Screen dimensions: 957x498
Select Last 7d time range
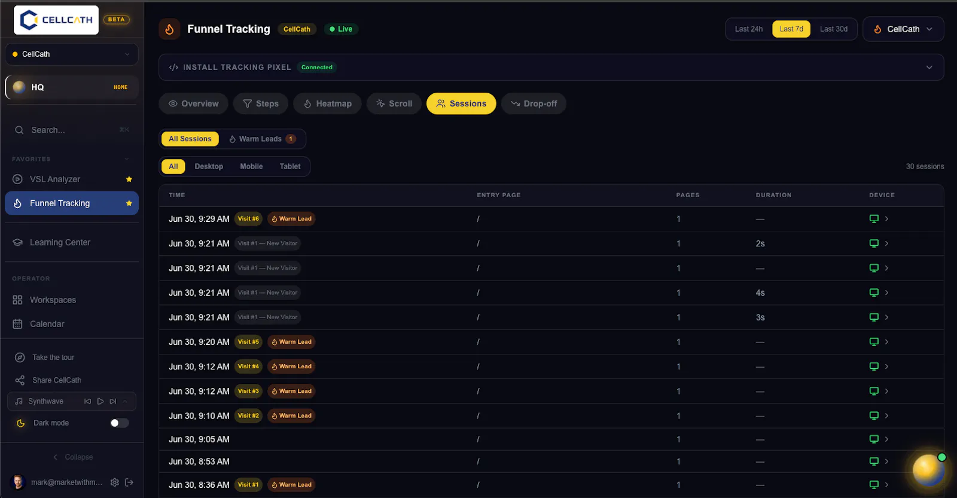click(791, 29)
